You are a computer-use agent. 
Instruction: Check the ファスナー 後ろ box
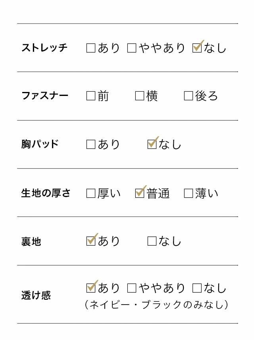(189, 96)
